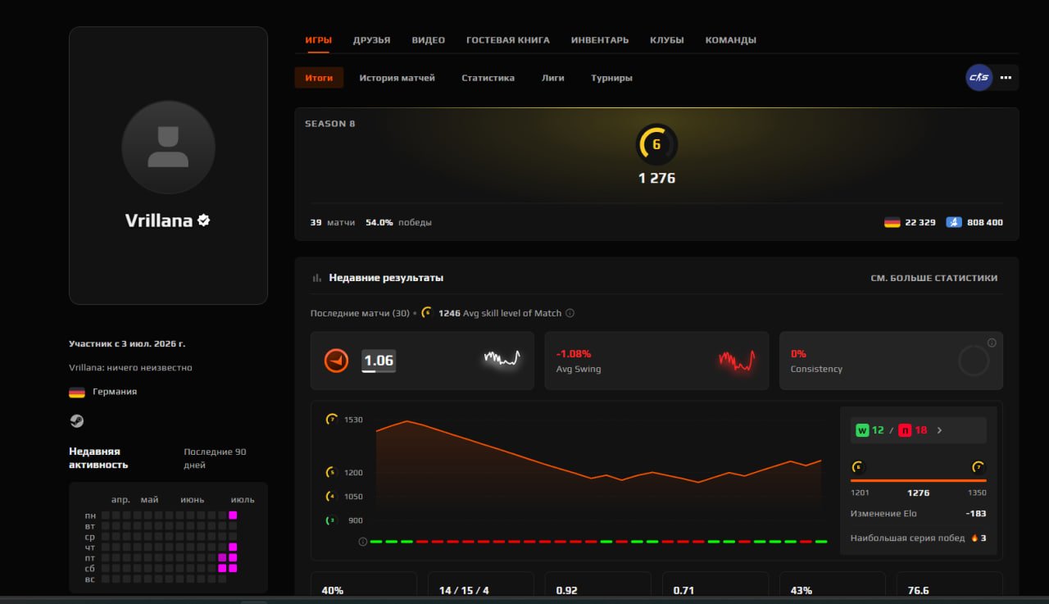Click the red losses badge beside 18
Screen dimensions: 1049x604
905,429
